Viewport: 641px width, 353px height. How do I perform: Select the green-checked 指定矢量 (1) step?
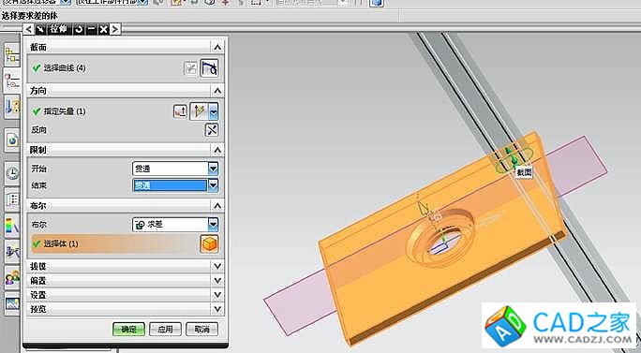tap(59, 111)
